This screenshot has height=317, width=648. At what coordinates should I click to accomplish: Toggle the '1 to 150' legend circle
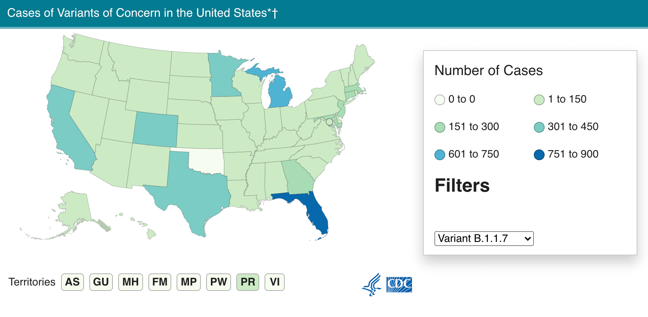click(539, 100)
